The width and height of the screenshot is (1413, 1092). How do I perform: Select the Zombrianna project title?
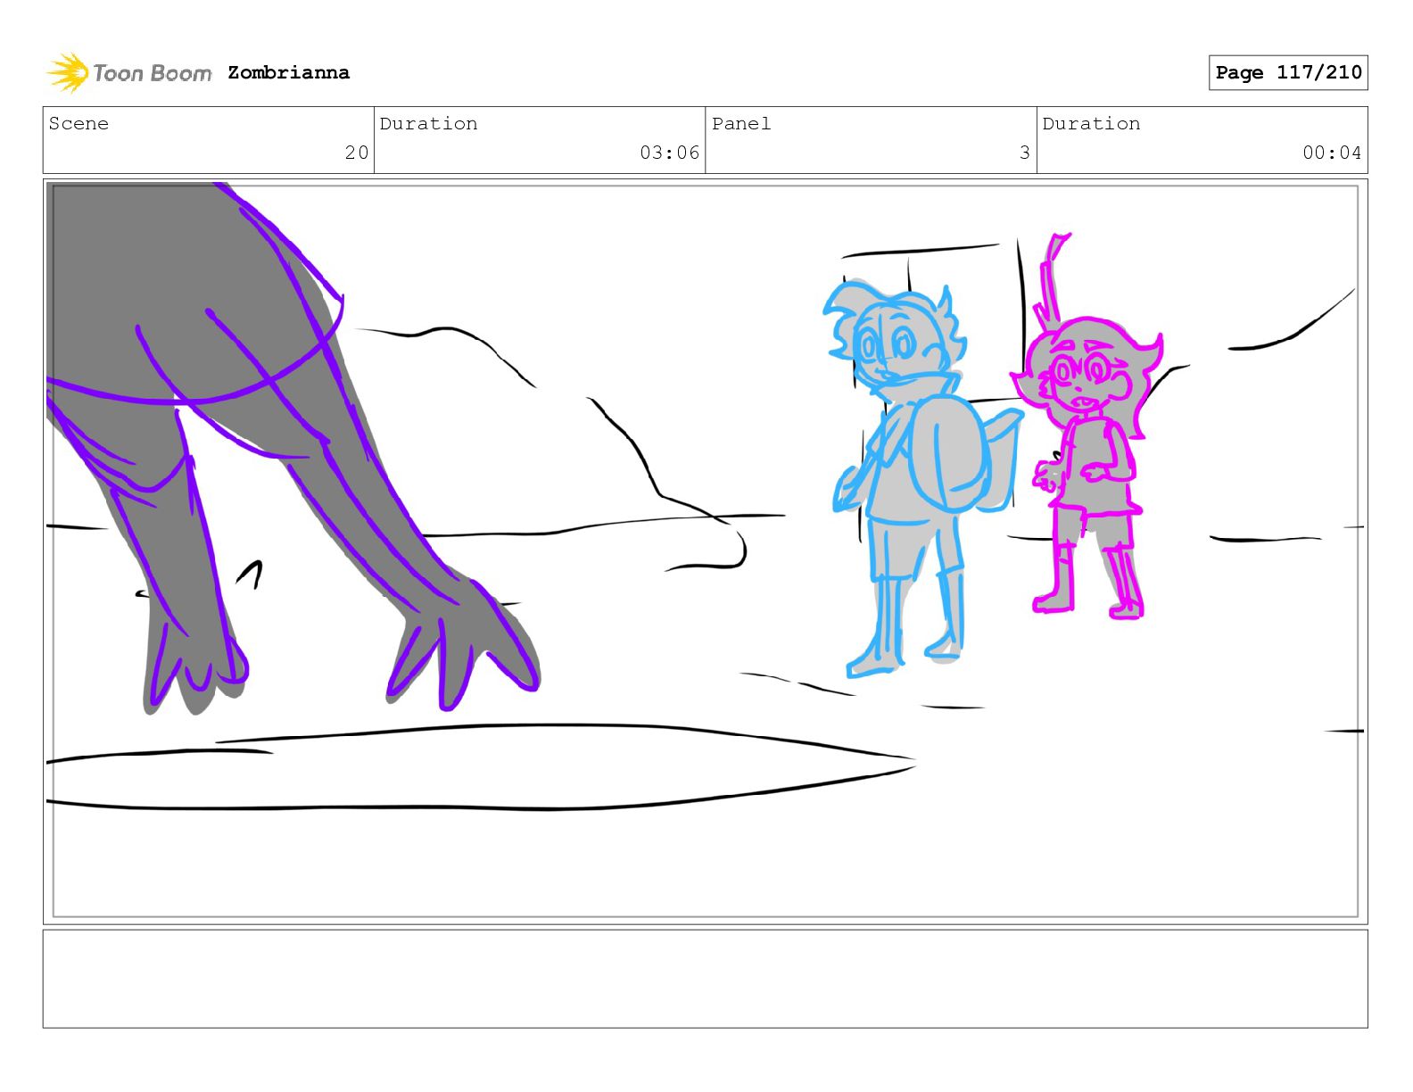[288, 72]
